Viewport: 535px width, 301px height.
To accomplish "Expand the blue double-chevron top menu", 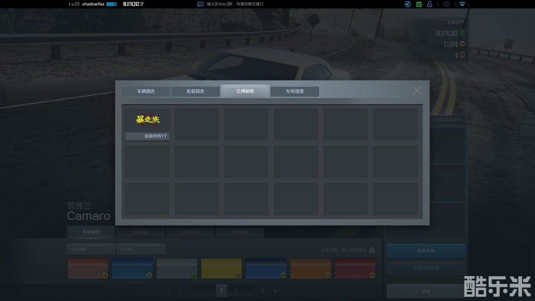I will (462, 4).
